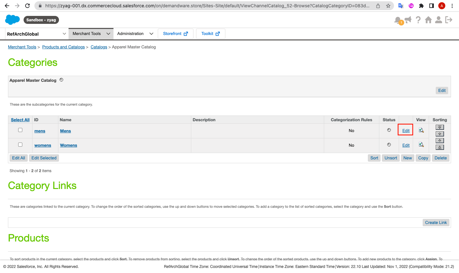Go to home using the house icon
This screenshot has width=459, height=273.
(428, 20)
